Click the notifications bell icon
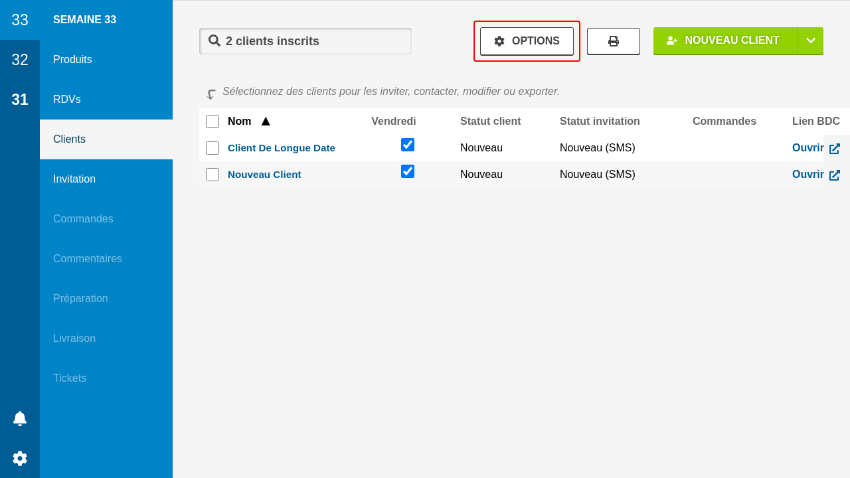The height and width of the screenshot is (478, 850). (20, 418)
